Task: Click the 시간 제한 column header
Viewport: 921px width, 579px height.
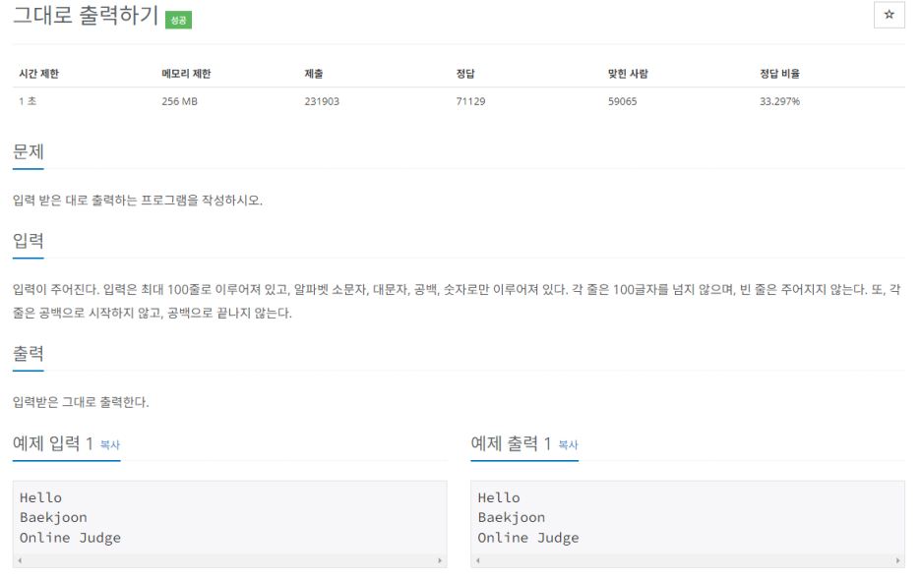Action: pos(38,74)
